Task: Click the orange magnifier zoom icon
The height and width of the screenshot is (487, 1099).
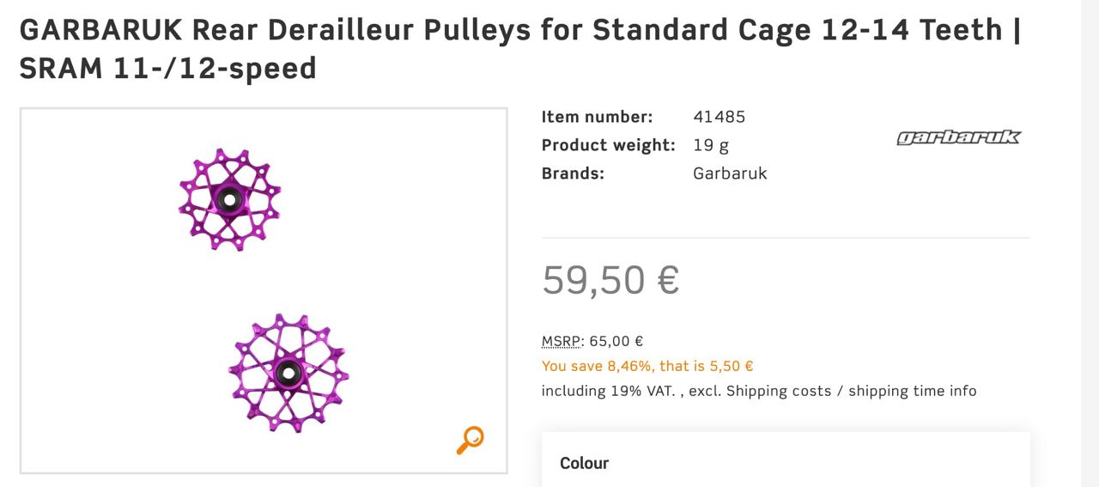Action: [x=470, y=440]
